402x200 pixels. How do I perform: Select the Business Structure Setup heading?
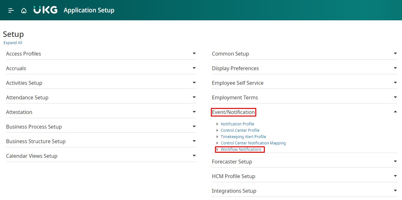[36, 141]
